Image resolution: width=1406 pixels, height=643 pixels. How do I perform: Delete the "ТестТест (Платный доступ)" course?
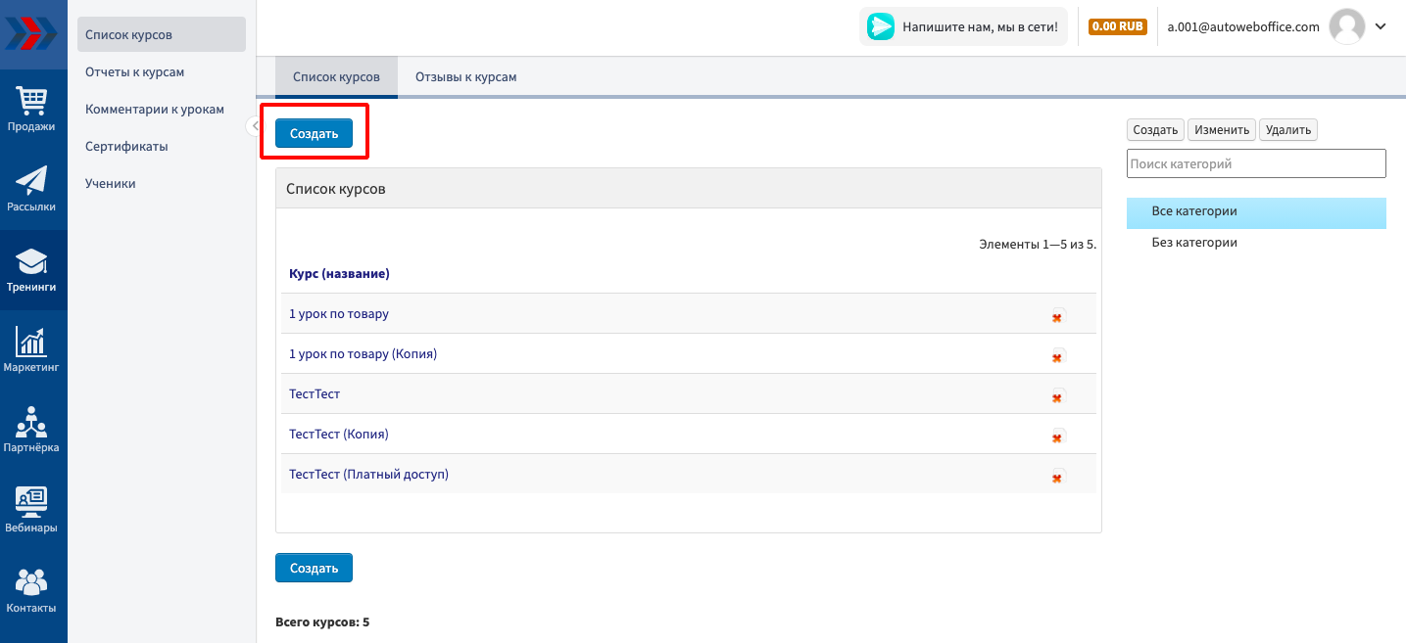[1057, 478]
